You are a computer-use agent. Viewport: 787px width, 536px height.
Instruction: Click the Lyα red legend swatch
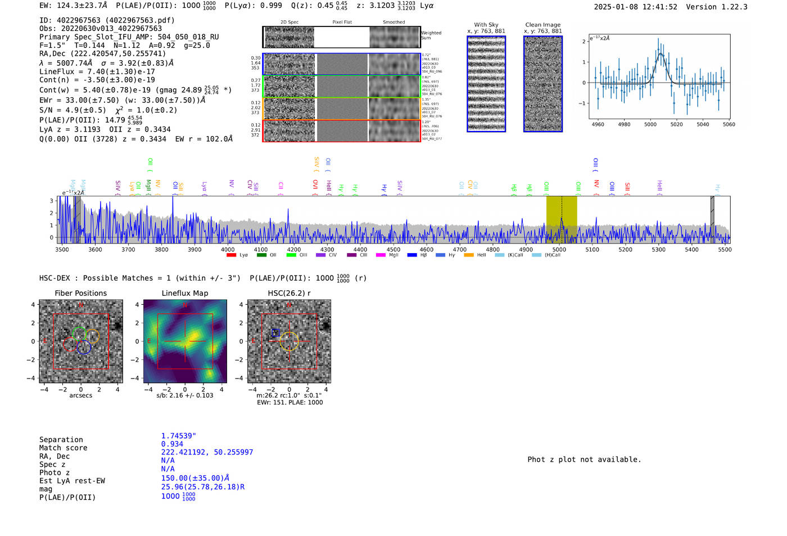pyautogui.click(x=231, y=255)
